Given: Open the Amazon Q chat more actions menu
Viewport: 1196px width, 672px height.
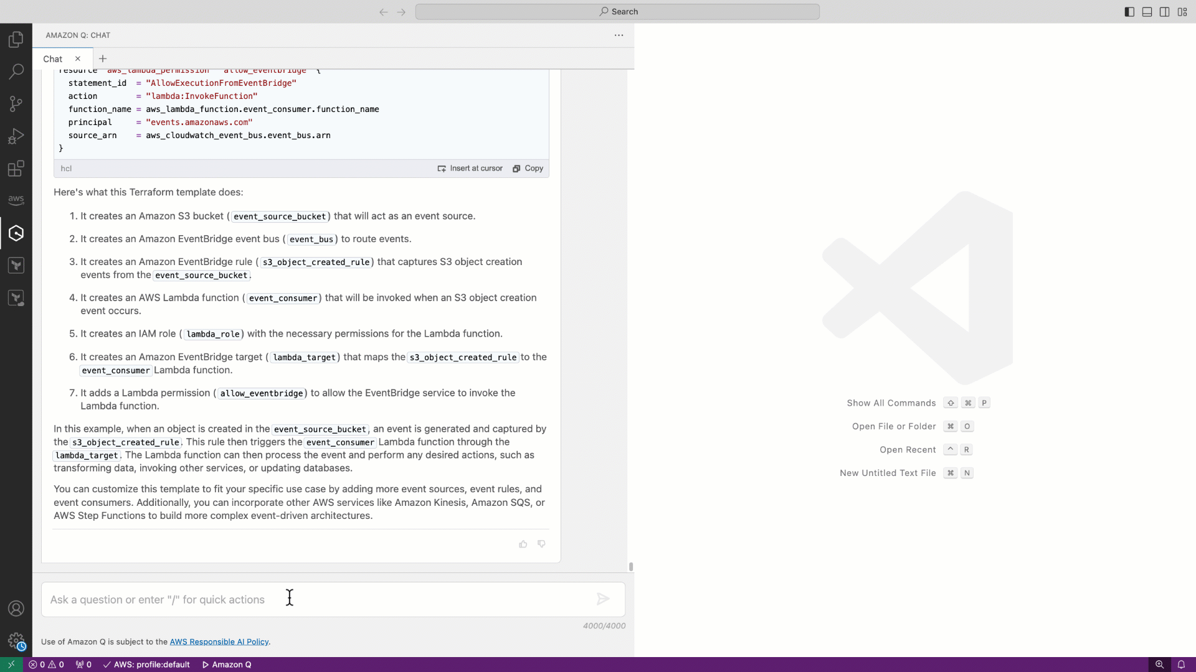Looking at the screenshot, I should pyautogui.click(x=619, y=35).
